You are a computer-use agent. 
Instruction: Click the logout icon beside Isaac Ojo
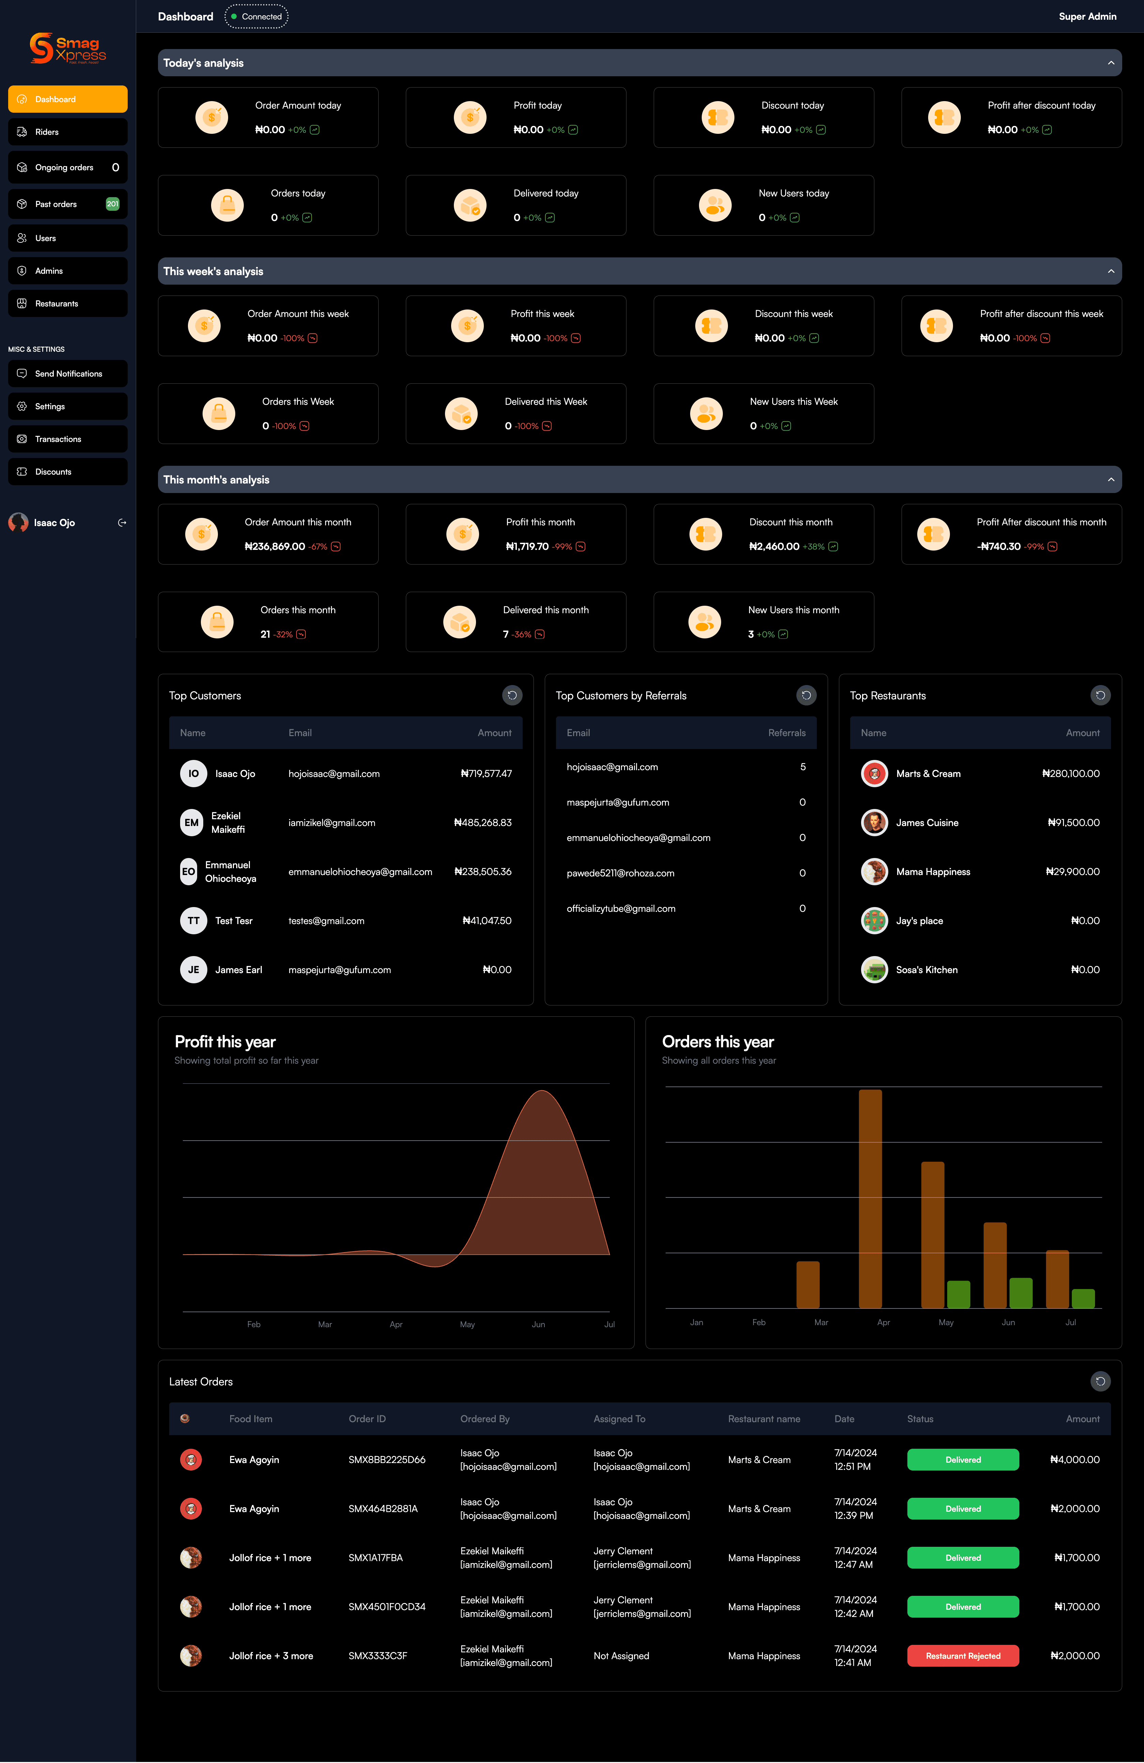click(x=122, y=523)
